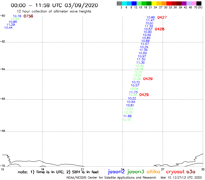205x180 pixels.
Task: Select the 27 longitude axis label
Action: 163,169
